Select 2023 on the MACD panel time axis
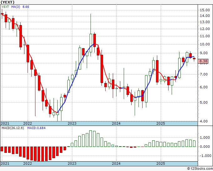This screenshot has height=171, width=213. coord(72,163)
